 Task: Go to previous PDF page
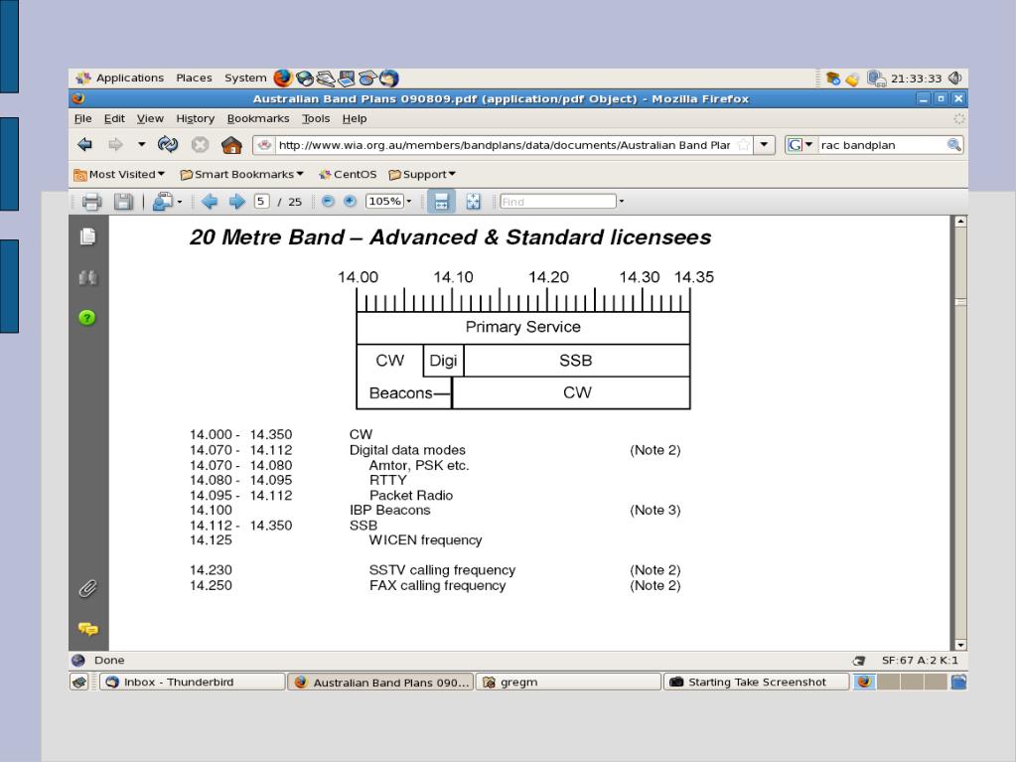[210, 202]
